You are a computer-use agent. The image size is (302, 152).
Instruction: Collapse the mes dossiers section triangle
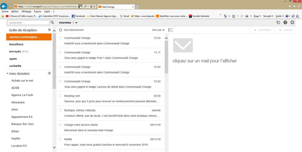point(7,73)
